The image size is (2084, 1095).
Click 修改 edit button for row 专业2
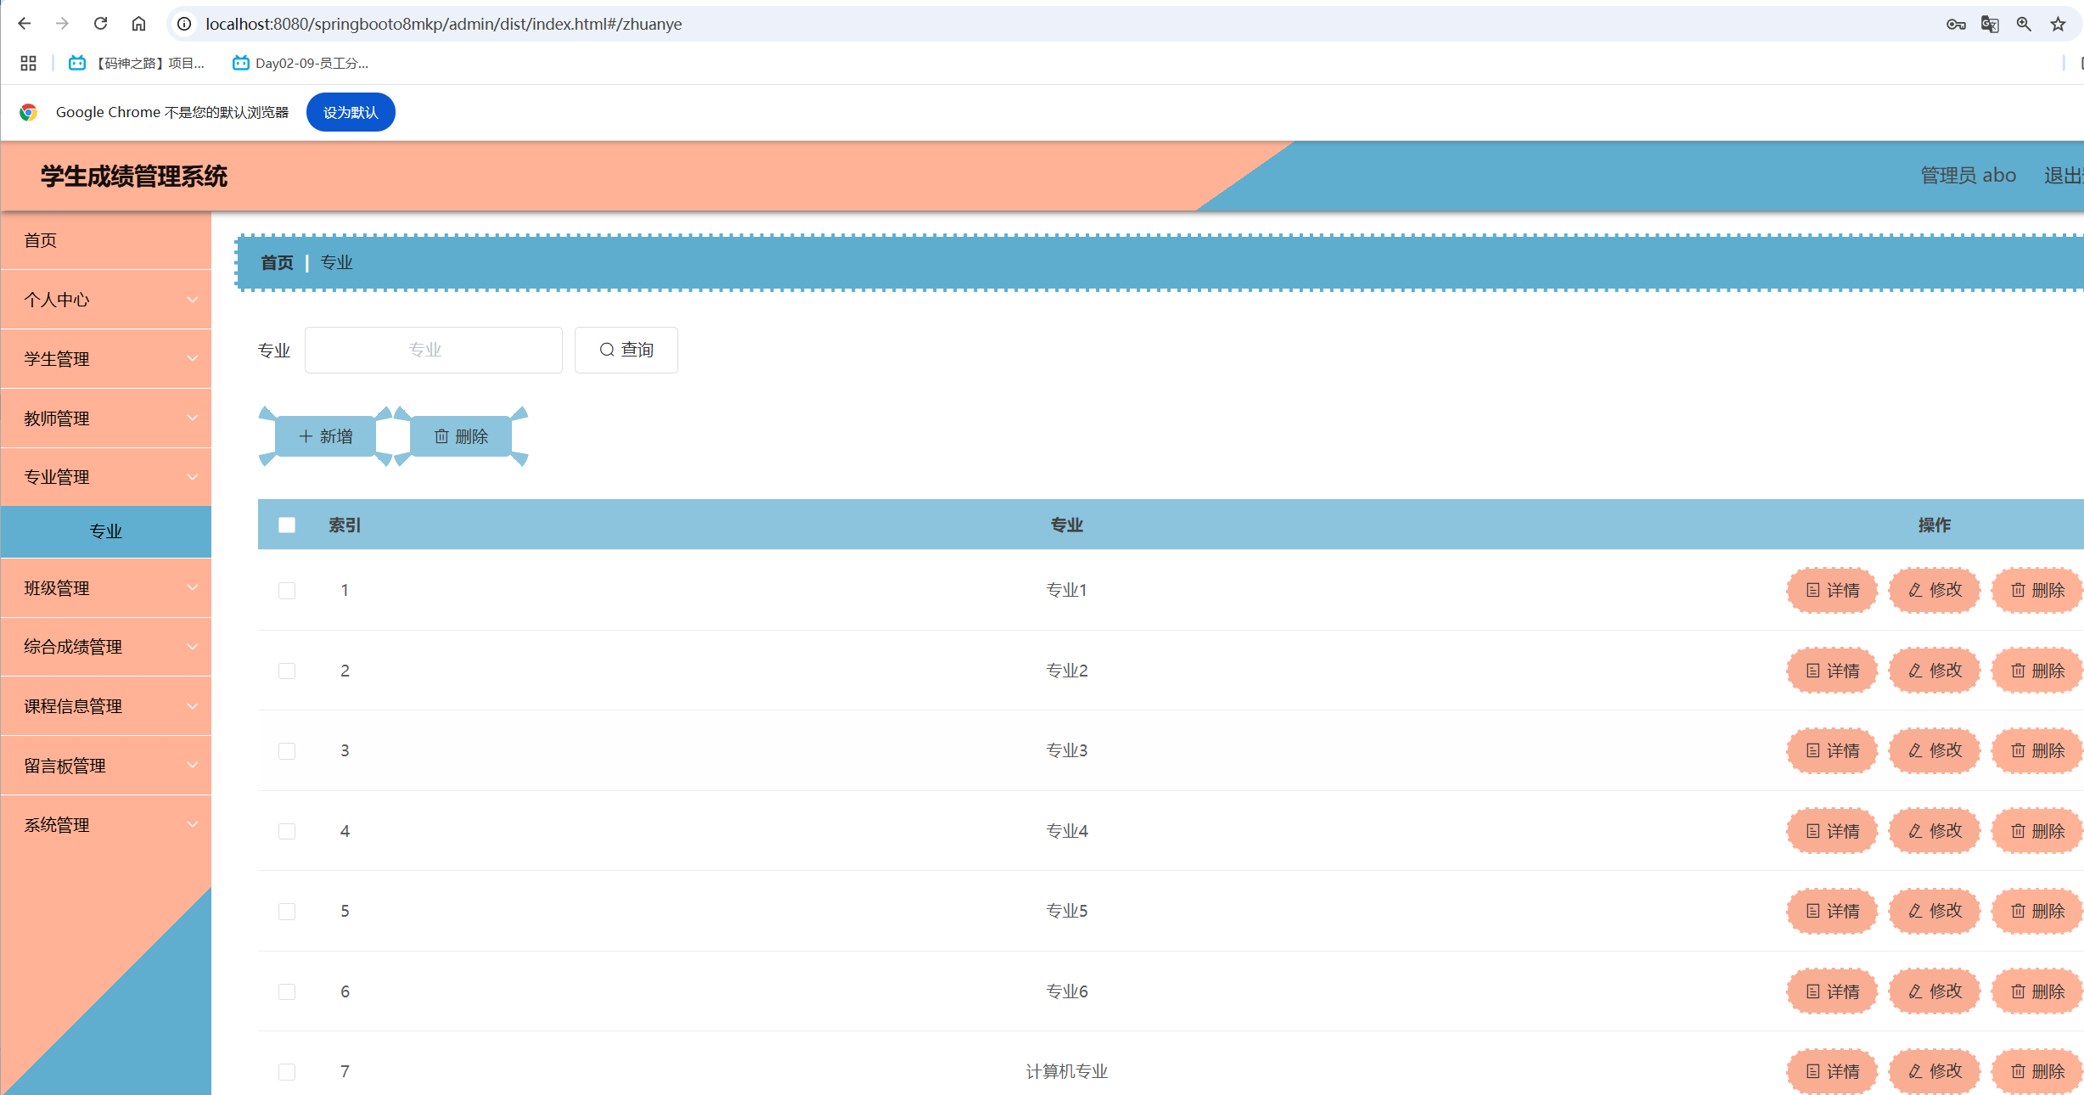(x=1935, y=671)
